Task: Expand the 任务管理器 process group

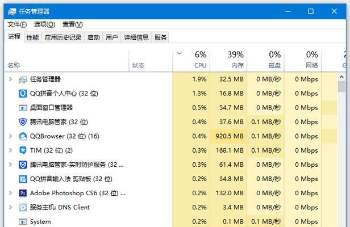Action: (10, 79)
